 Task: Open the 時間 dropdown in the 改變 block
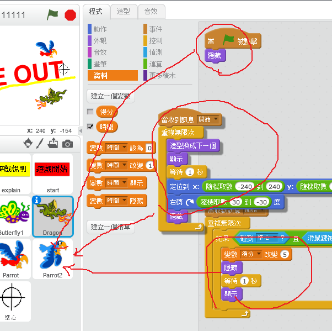(x=116, y=166)
